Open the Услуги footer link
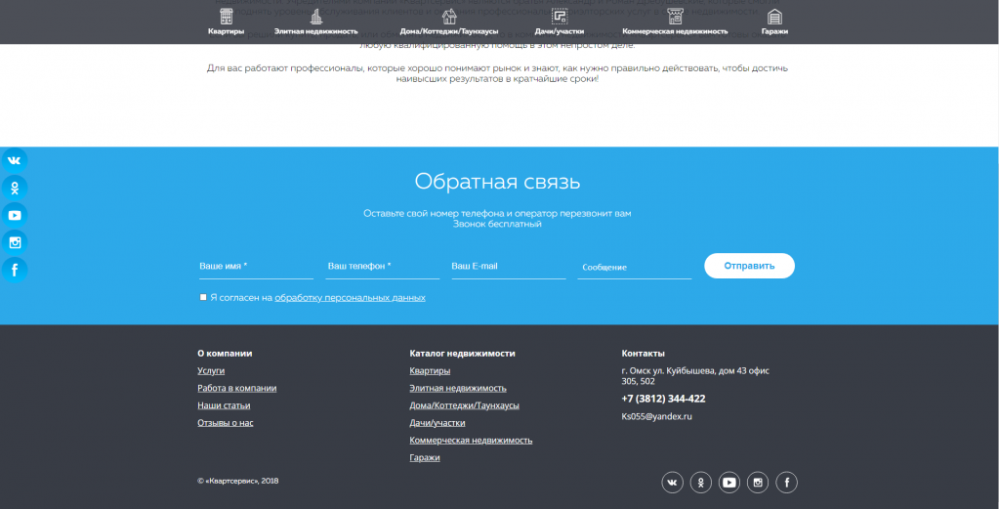 click(x=211, y=371)
